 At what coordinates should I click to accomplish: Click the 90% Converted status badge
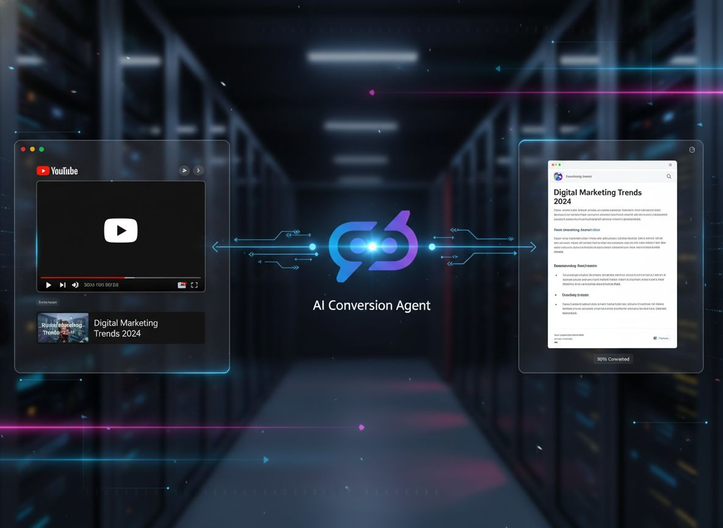click(x=612, y=359)
